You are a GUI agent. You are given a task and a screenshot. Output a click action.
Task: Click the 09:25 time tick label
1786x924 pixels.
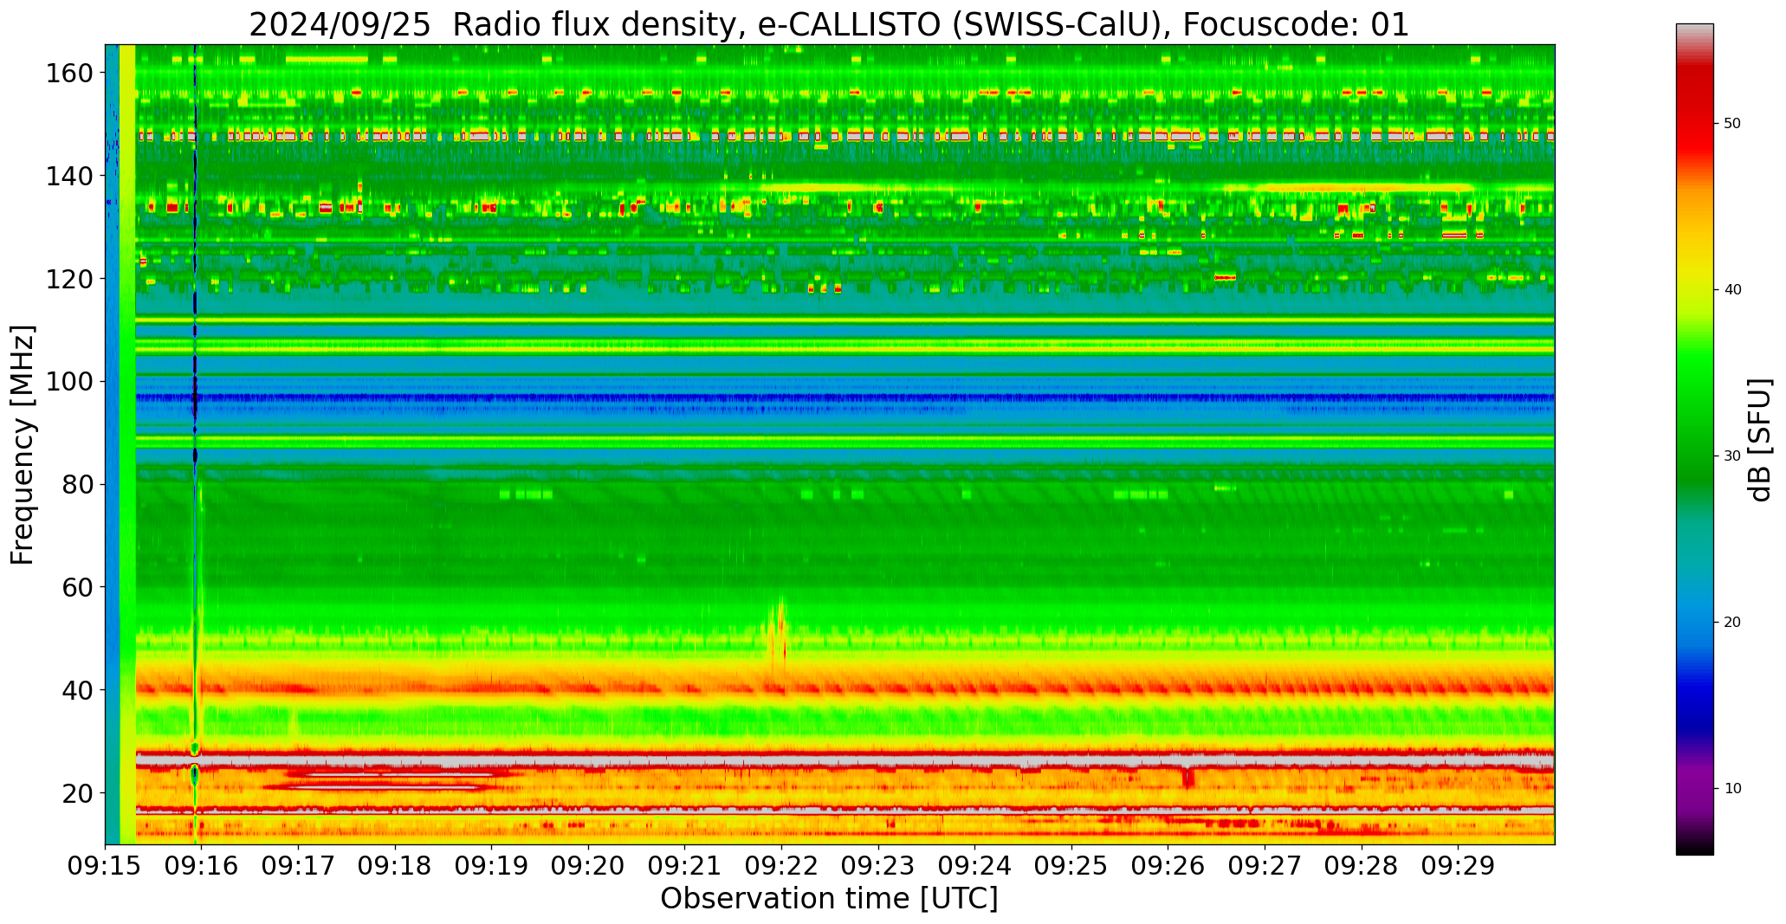click(1071, 866)
